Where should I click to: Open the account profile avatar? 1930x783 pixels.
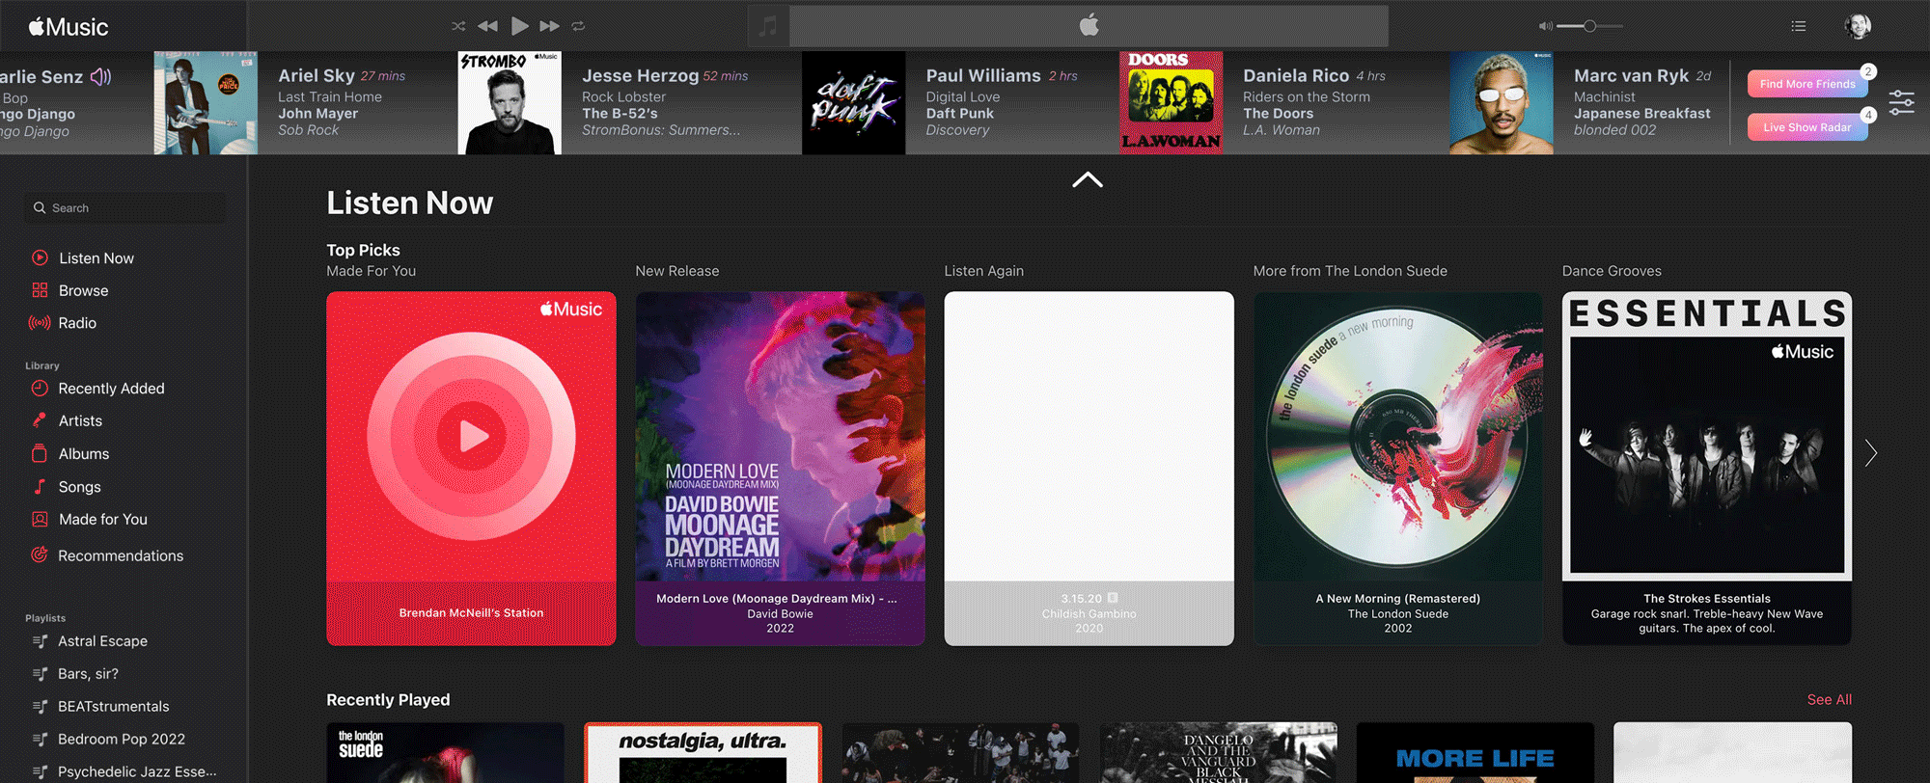pyautogui.click(x=1858, y=26)
